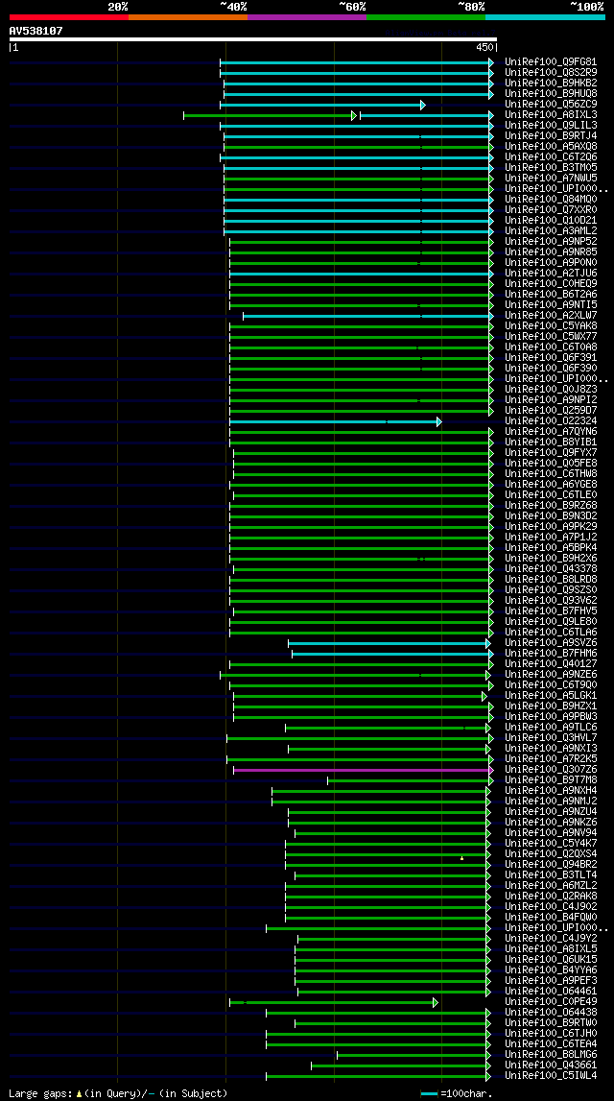Viewport: 614px width, 1101px height.
Task: Click hit label UniRef100_B9T7M8
Action: [551, 780]
